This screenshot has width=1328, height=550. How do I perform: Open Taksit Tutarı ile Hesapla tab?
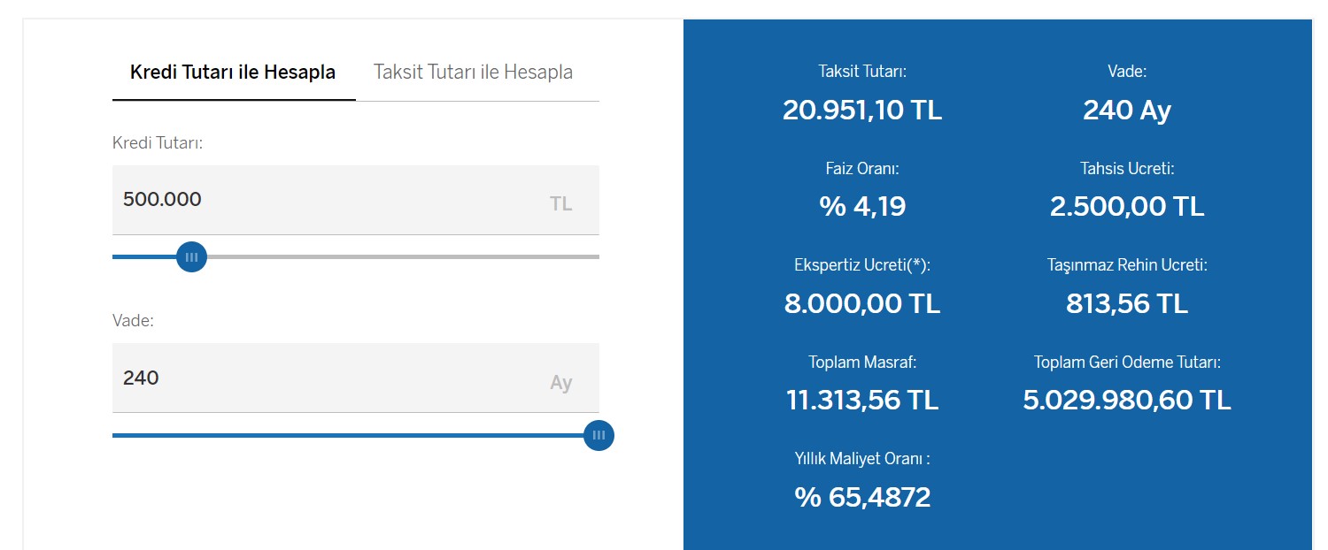[x=473, y=73]
